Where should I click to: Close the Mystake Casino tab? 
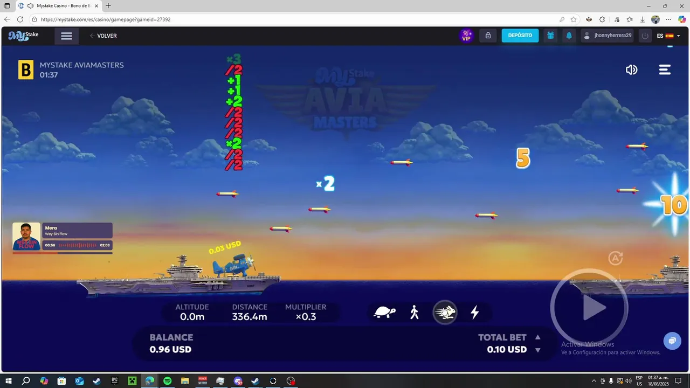tap(97, 6)
